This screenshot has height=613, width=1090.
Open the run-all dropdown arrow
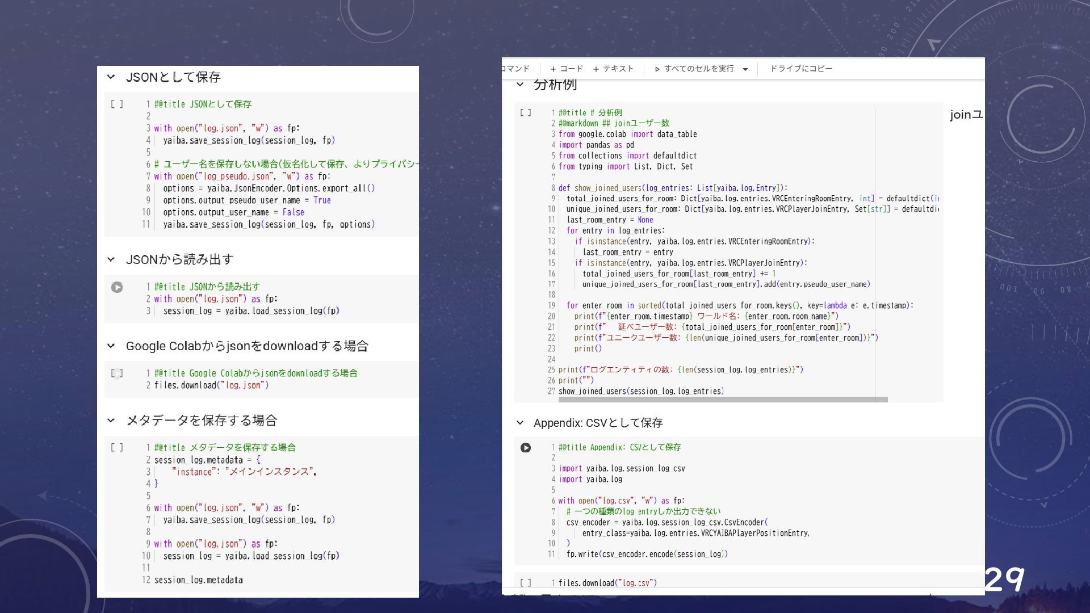[x=745, y=69]
